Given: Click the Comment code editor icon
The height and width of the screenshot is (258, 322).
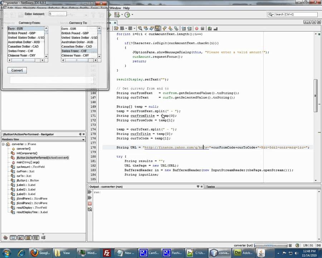Looking at the screenshot, I should pos(210,28).
